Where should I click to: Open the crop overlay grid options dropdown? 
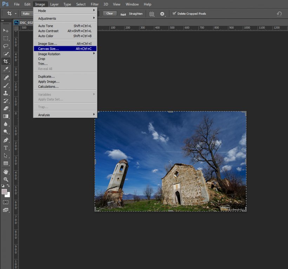click(x=152, y=14)
